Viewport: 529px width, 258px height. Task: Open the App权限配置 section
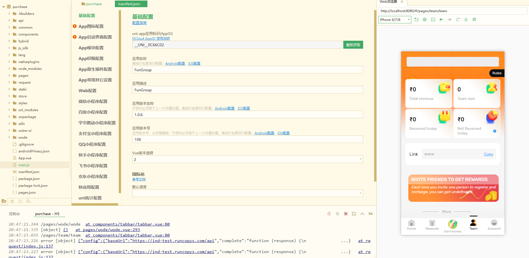[x=91, y=58]
